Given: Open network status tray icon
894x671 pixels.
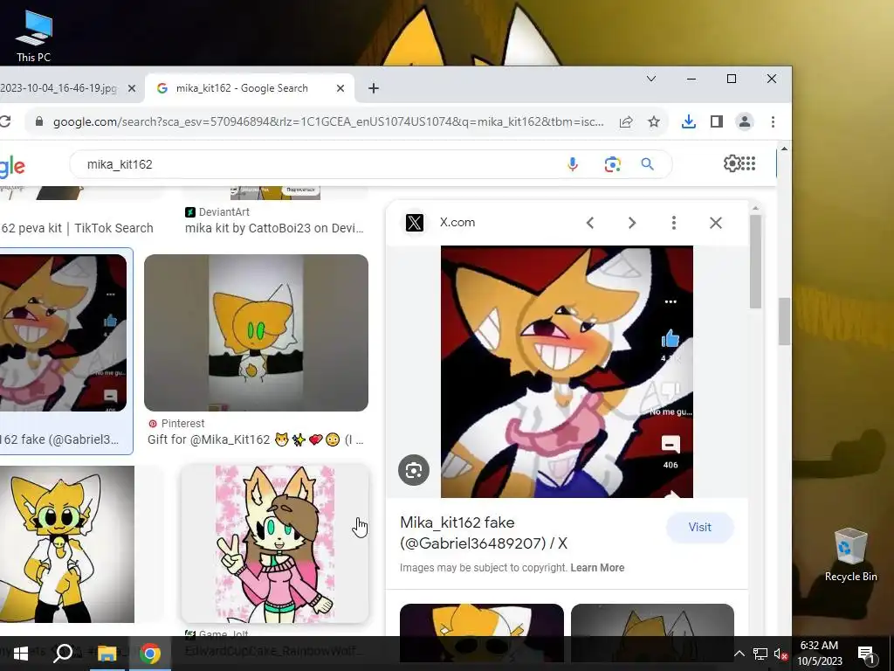Looking at the screenshot, I should pyautogui.click(x=760, y=654).
